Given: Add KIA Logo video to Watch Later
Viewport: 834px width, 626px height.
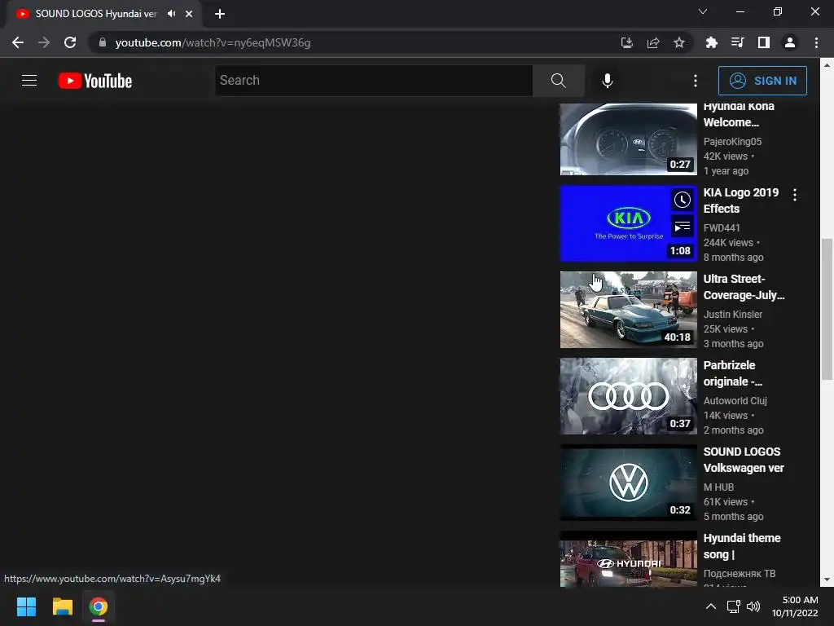Looking at the screenshot, I should pos(682,201).
